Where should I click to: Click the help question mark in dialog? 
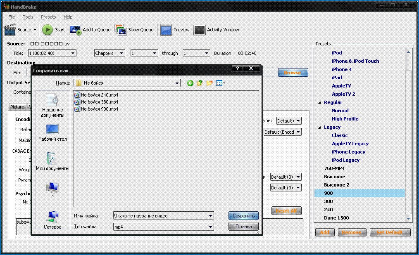coord(237,68)
